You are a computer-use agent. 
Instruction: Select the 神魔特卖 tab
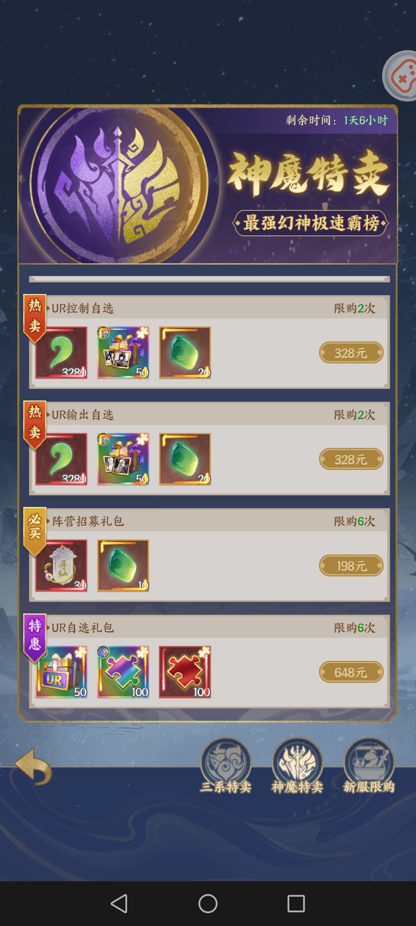pyautogui.click(x=297, y=765)
